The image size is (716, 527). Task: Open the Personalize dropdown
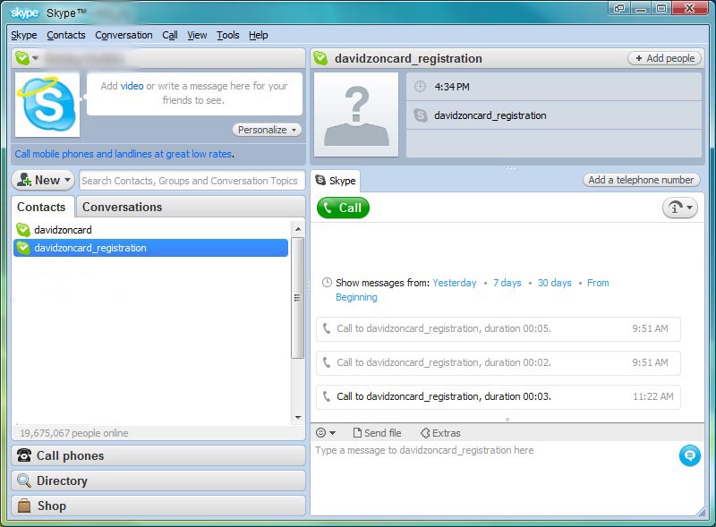click(x=267, y=130)
